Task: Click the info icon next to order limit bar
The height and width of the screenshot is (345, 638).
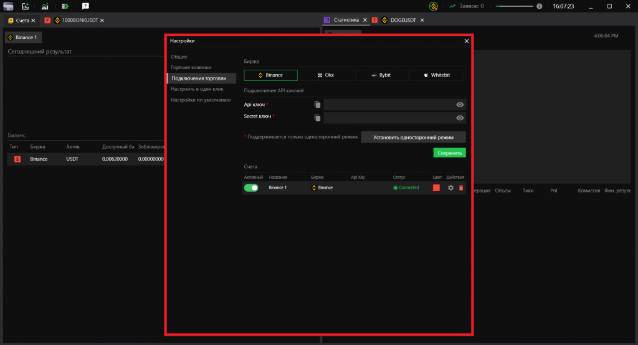Action: [538, 6]
